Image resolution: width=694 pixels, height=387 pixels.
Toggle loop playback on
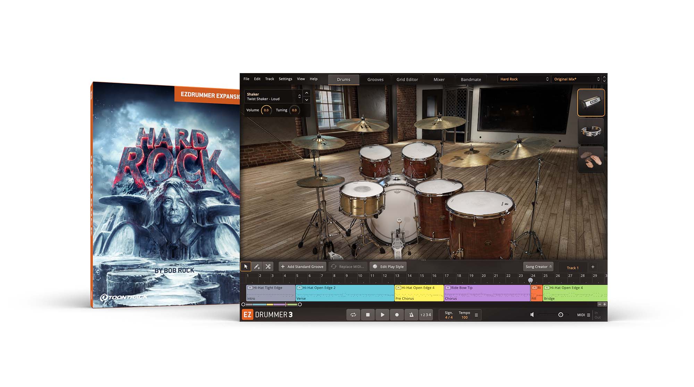click(x=353, y=315)
